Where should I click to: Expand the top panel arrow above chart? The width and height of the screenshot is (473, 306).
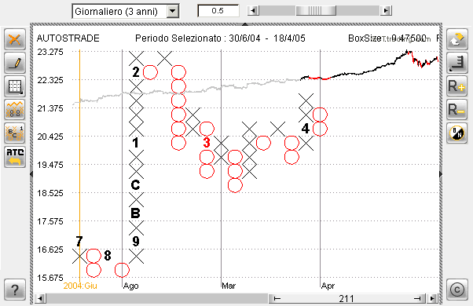click(245, 24)
